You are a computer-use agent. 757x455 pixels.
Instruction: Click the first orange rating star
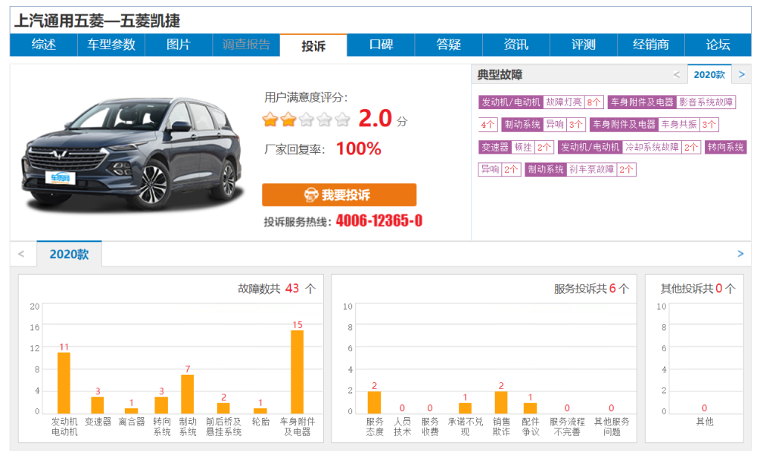pos(270,120)
